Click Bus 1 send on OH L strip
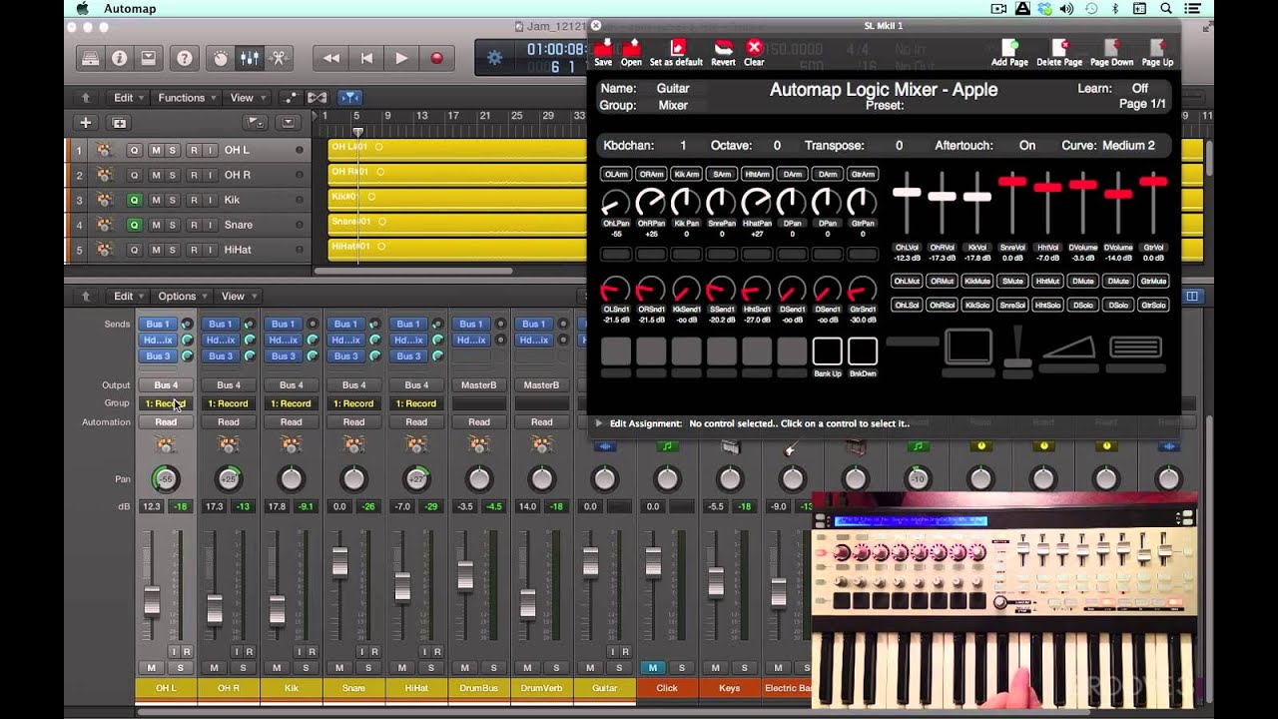This screenshot has height=719, width=1278. coord(158,324)
